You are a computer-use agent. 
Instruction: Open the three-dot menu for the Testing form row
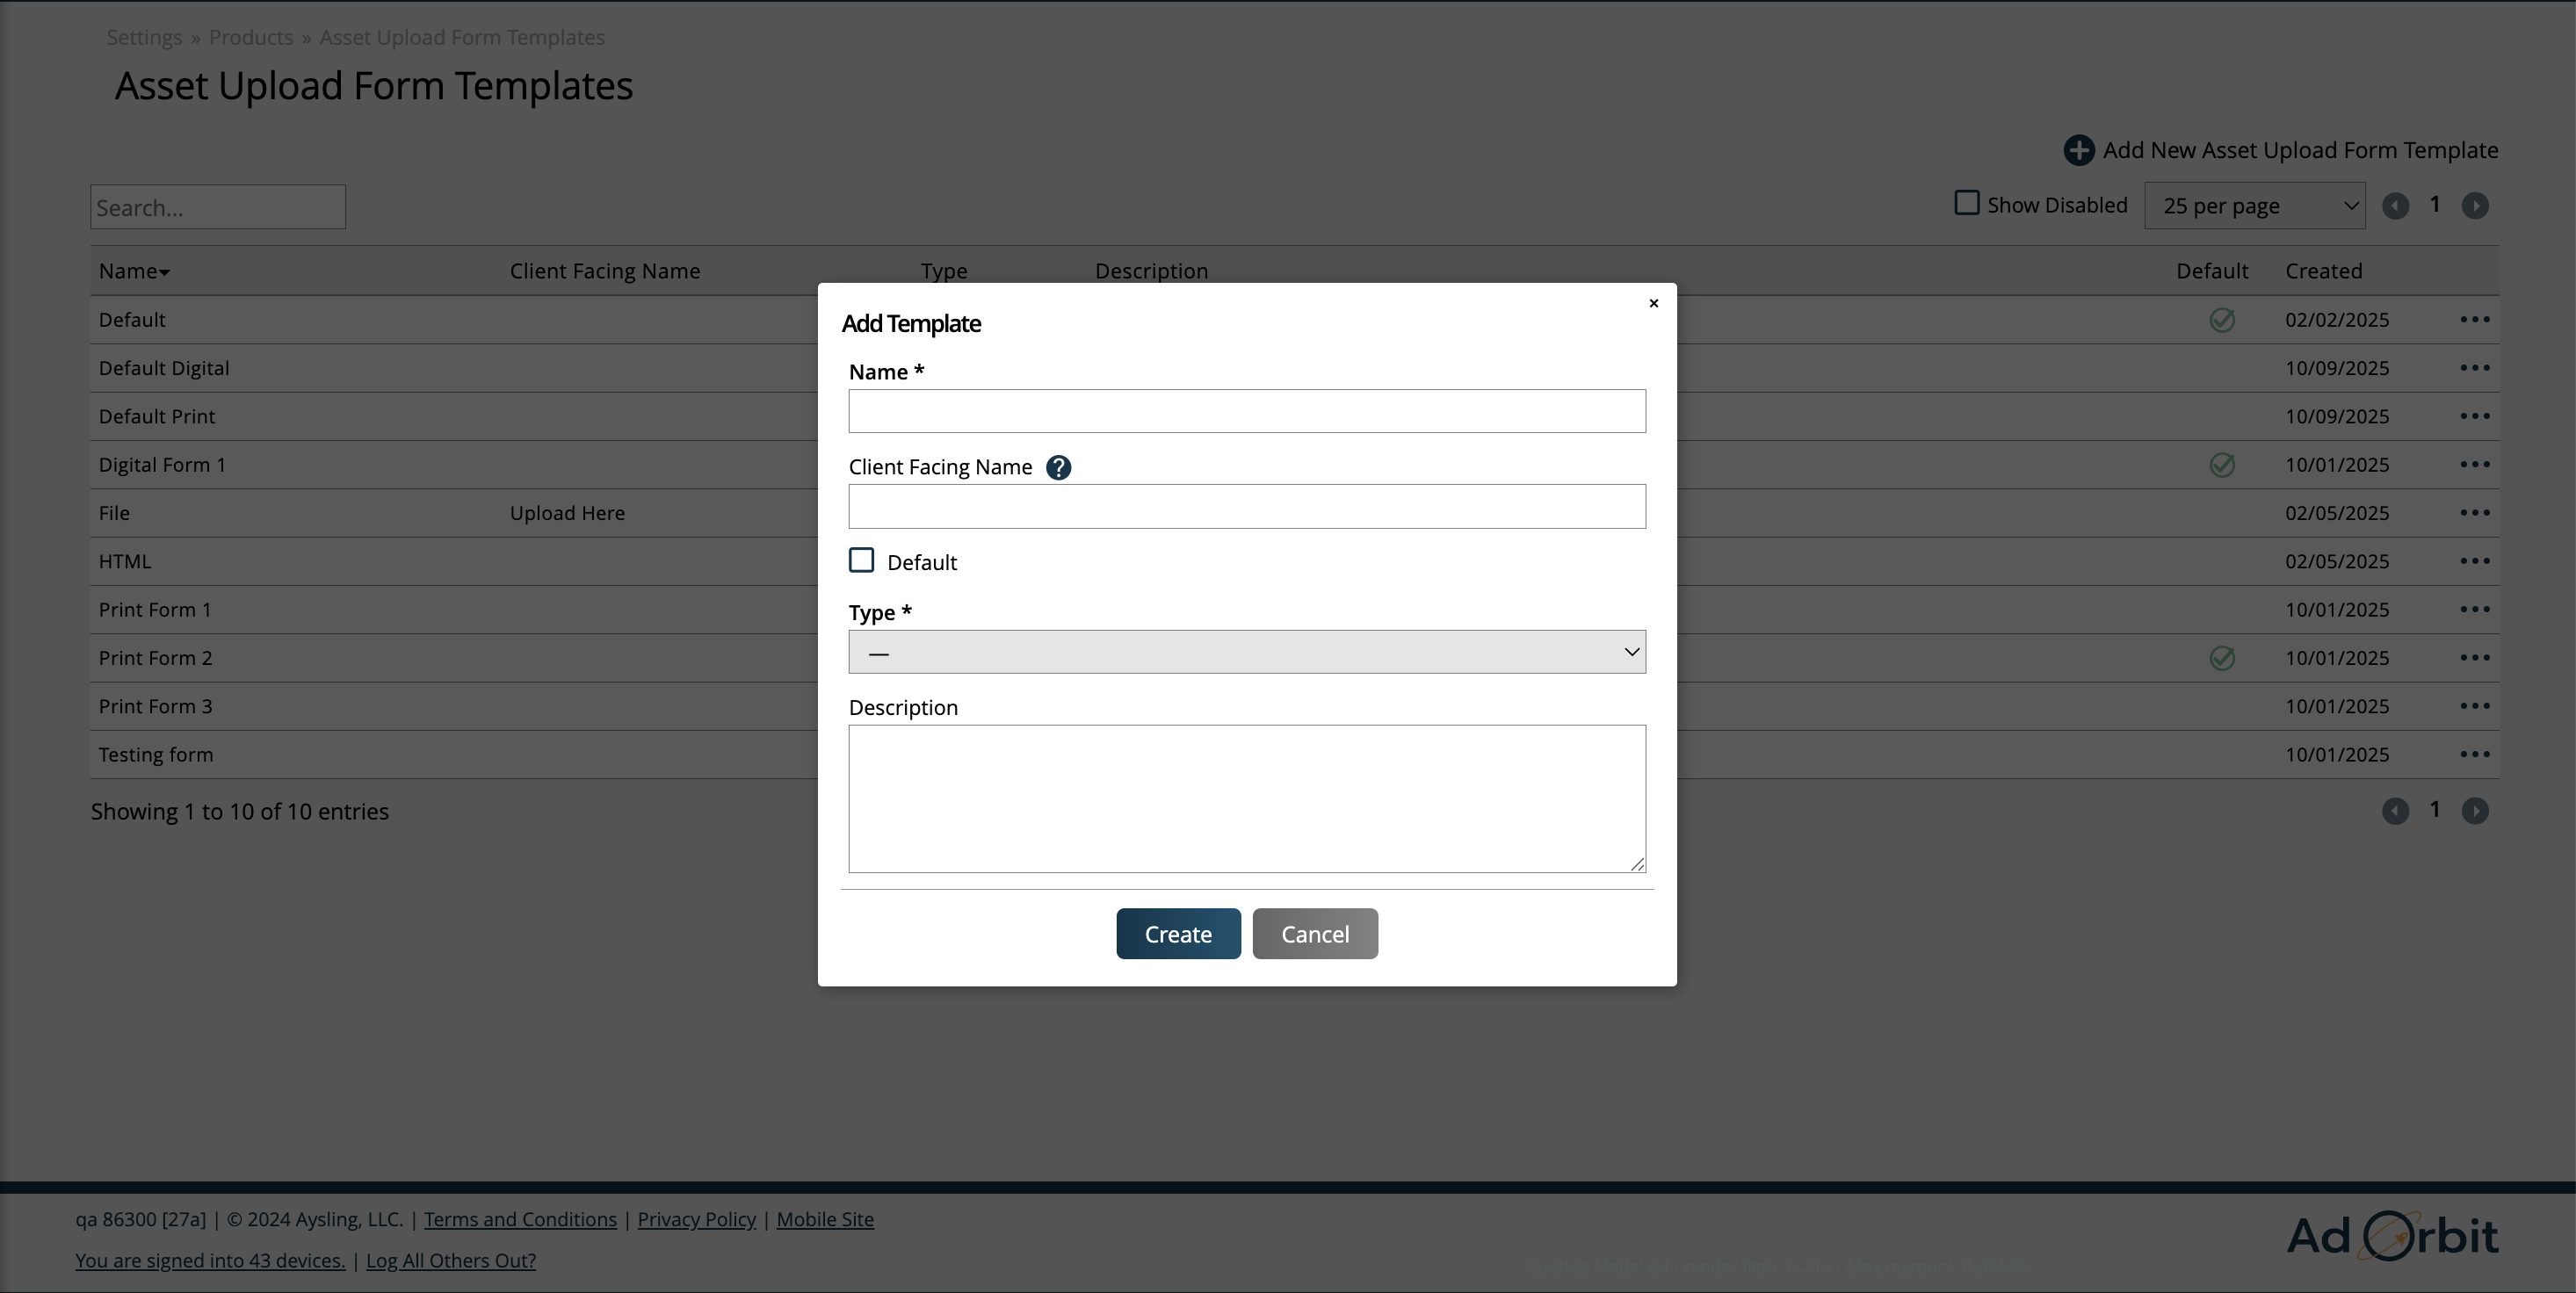click(2474, 754)
